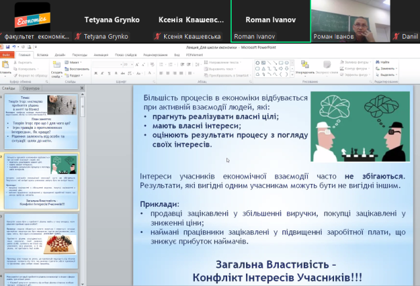Select slide 3 thumbnail with chessboard
The width and height of the screenshot is (420, 286).
tap(41, 241)
